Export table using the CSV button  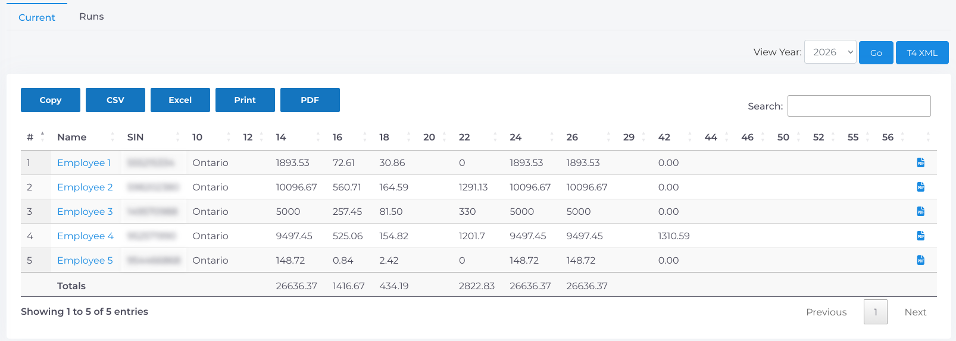point(115,100)
